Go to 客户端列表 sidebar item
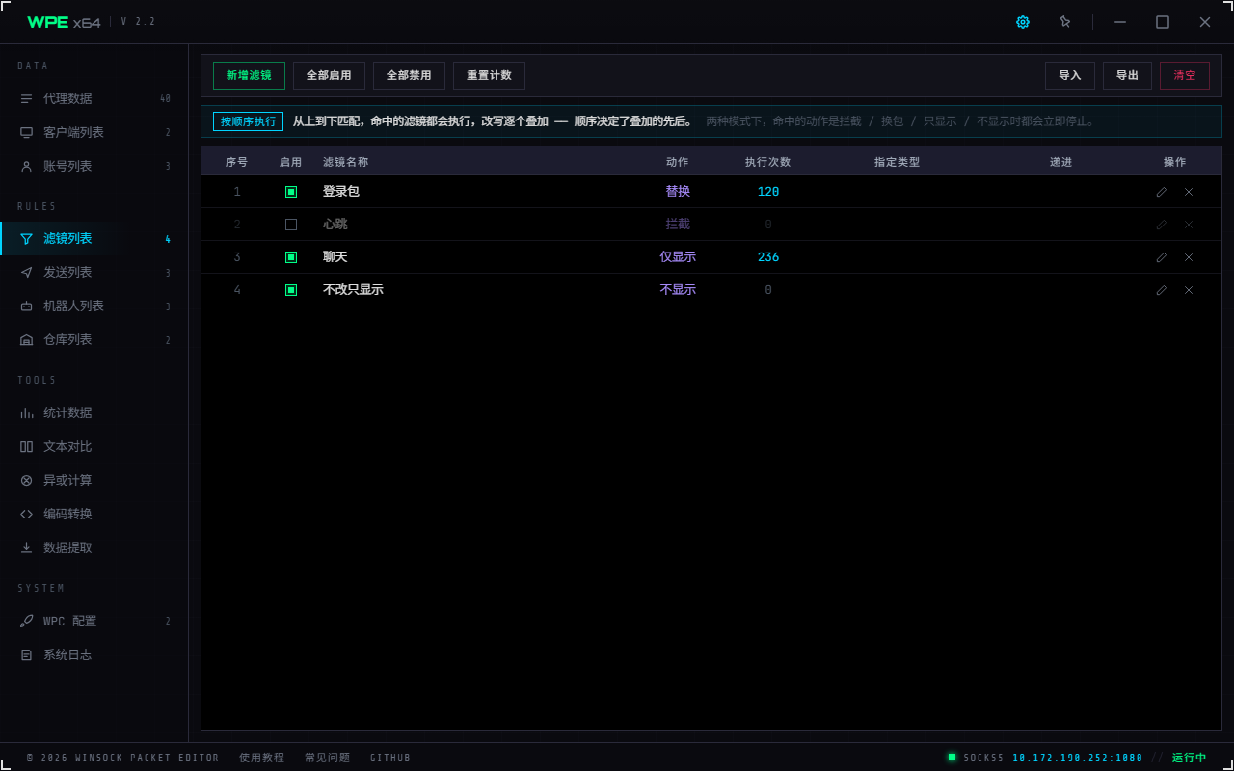This screenshot has width=1234, height=771. (94, 132)
